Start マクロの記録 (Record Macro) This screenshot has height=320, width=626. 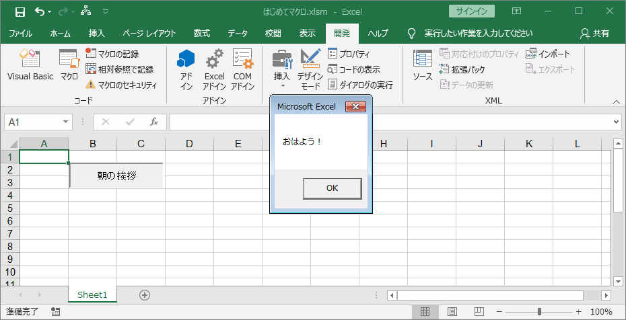click(x=112, y=53)
